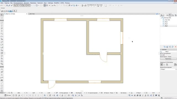The image size is (177, 99).
Task: Open the Конструирование menu
Action: 18,3
